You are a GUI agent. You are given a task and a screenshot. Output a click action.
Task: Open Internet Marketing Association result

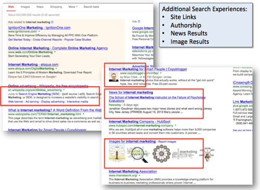coord(133,171)
